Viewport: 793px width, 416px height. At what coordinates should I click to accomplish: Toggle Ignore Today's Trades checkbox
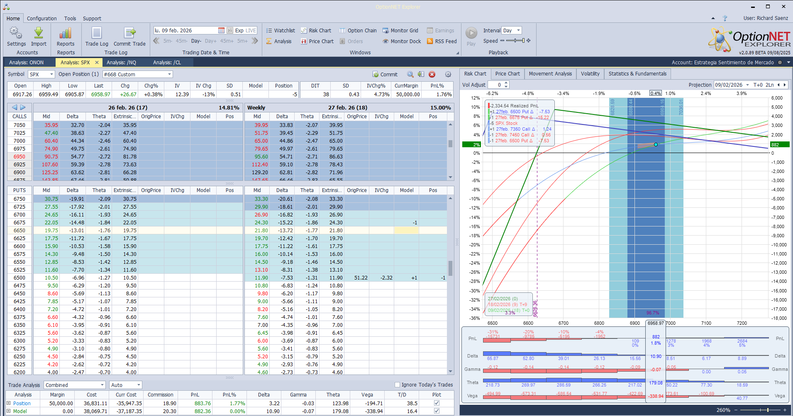pos(397,384)
